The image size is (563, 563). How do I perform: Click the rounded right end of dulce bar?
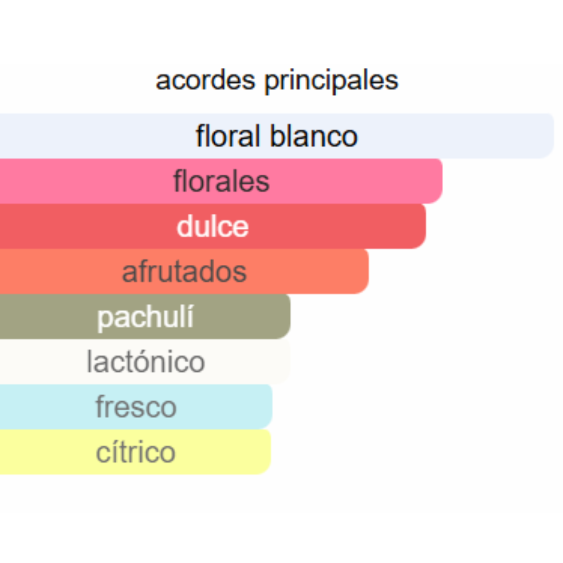pos(417,226)
